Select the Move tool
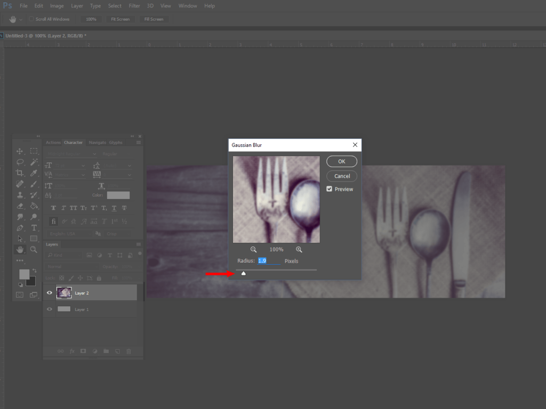Viewport: 546px width, 409px height. click(20, 151)
